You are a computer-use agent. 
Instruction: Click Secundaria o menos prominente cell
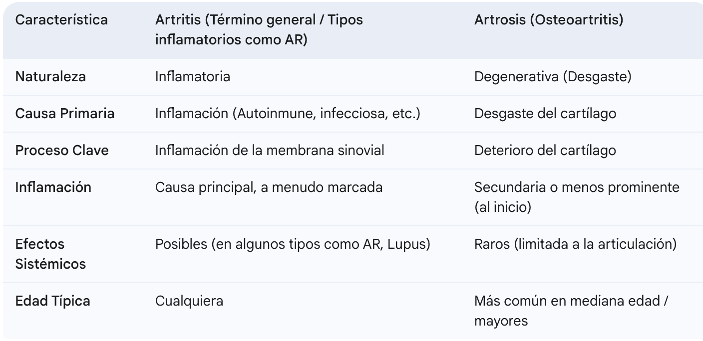point(577,197)
